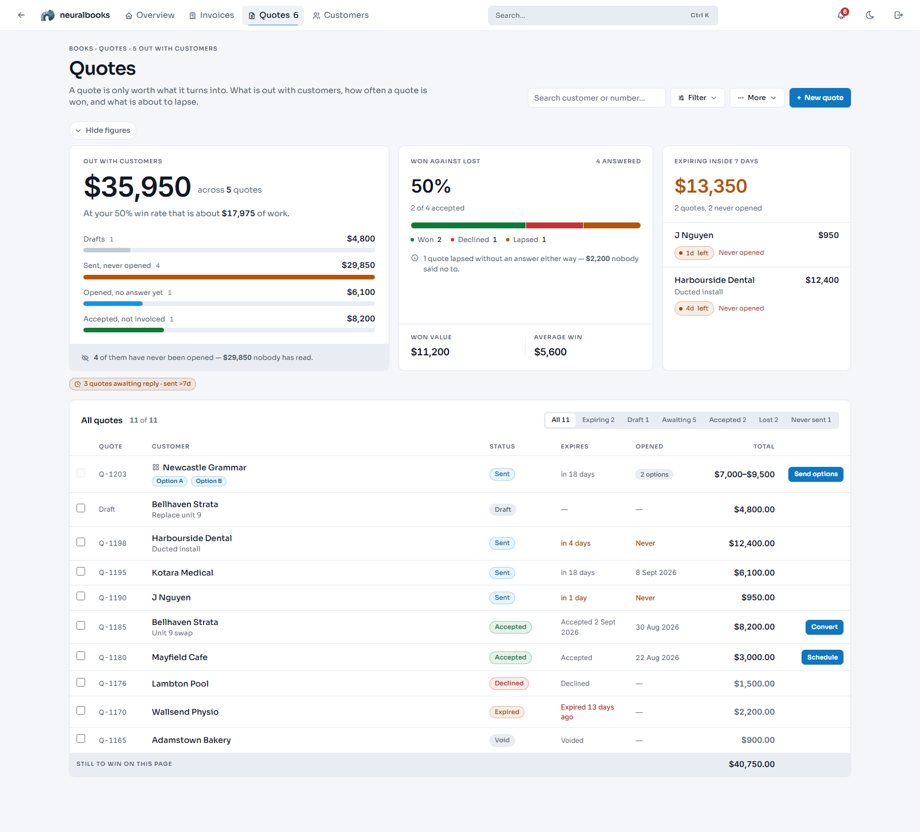Convert the Q-1185 Bellhaven Strata quote

click(x=825, y=627)
